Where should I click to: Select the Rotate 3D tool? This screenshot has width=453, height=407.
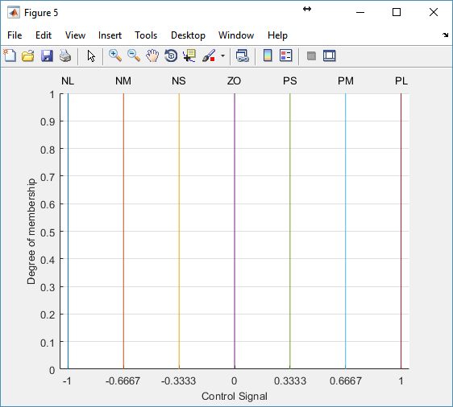(171, 55)
